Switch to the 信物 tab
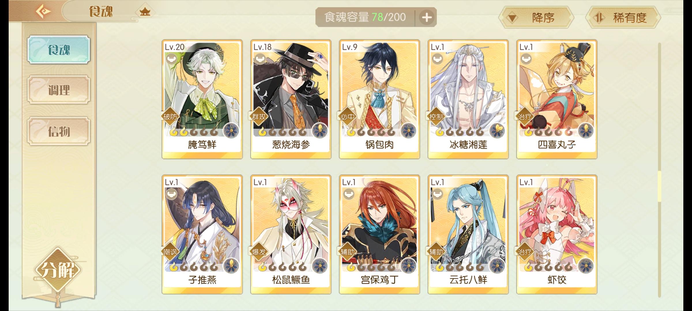Image resolution: width=692 pixels, height=311 pixels. tap(59, 131)
